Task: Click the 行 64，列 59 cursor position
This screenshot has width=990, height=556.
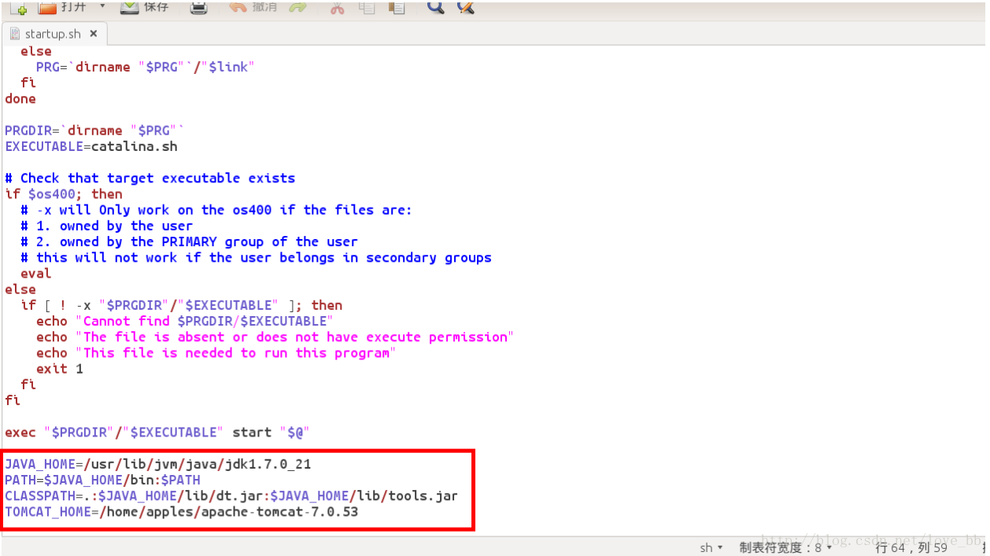Action: [911, 547]
